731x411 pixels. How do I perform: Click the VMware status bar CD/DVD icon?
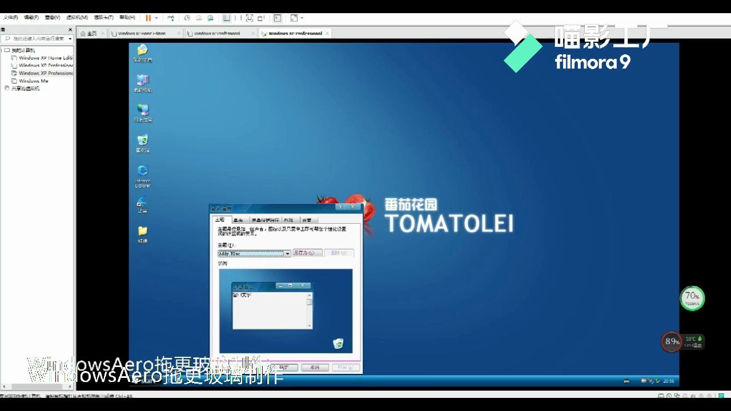click(669, 396)
